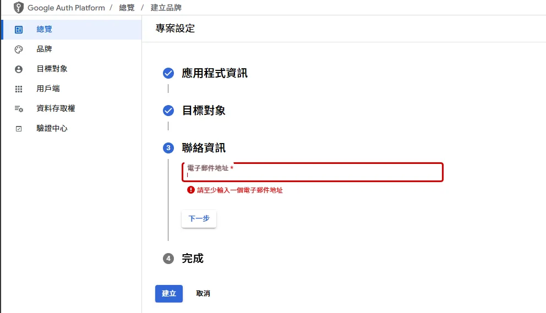Open the 目標對象 completed step checkmark
The width and height of the screenshot is (546, 313).
(x=168, y=111)
